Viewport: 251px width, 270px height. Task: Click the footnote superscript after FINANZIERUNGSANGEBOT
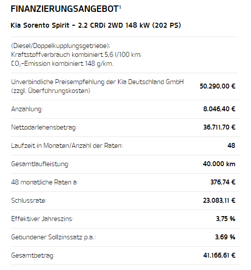click(x=120, y=7)
